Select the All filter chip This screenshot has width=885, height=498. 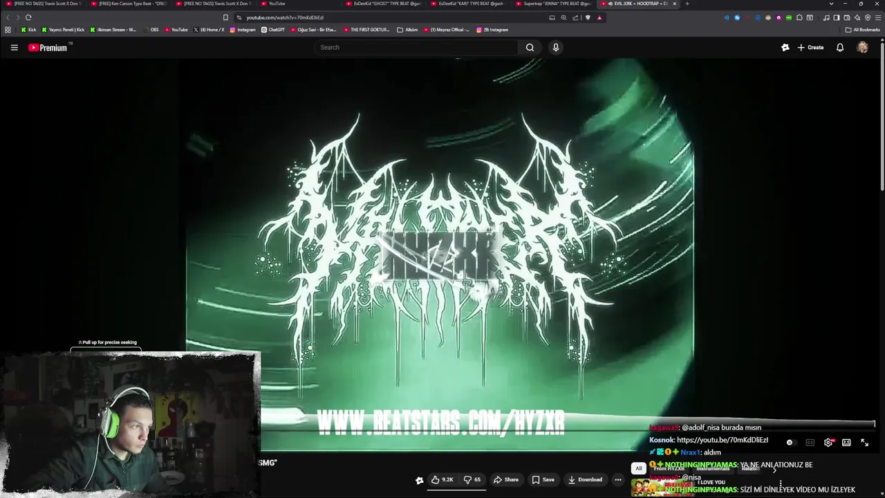pyautogui.click(x=639, y=468)
